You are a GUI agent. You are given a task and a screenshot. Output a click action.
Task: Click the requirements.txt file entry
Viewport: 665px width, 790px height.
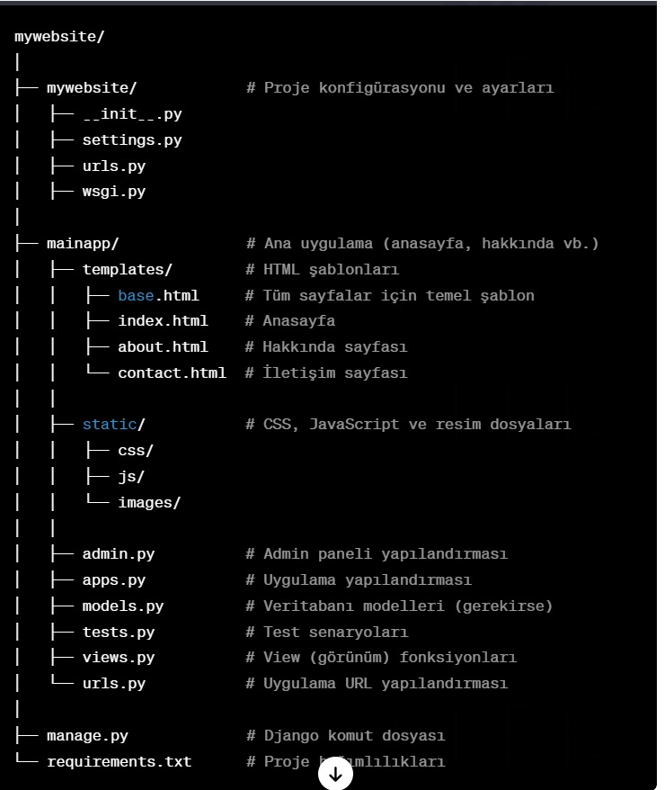pos(119,762)
